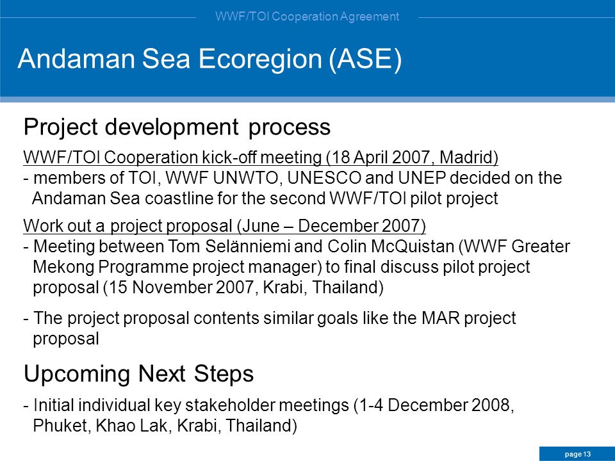Click the Mekong Programme project manager line
The width and height of the screenshot is (615, 461).
[x=281, y=267]
